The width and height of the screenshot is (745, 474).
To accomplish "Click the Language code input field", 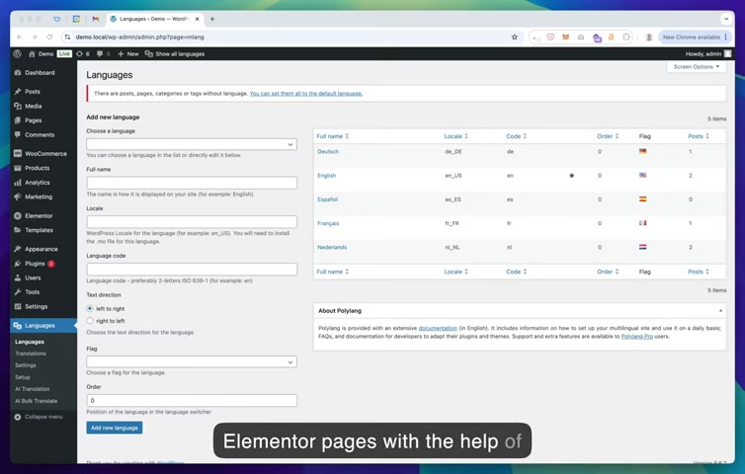I will point(192,269).
